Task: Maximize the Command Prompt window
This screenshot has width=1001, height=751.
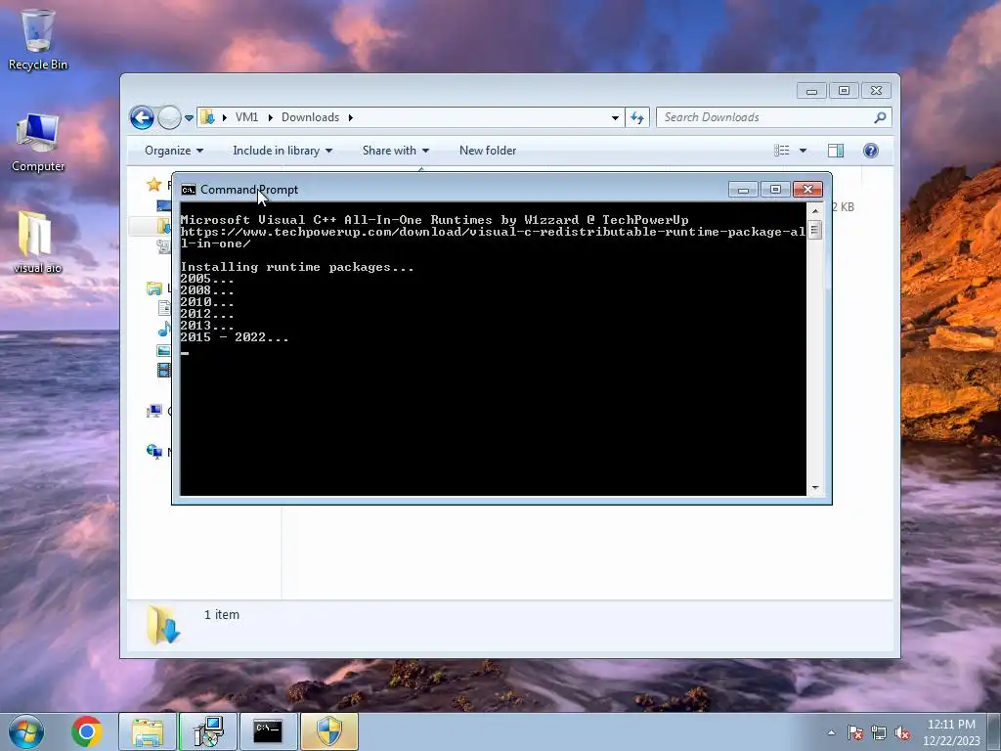Action: 775,190
